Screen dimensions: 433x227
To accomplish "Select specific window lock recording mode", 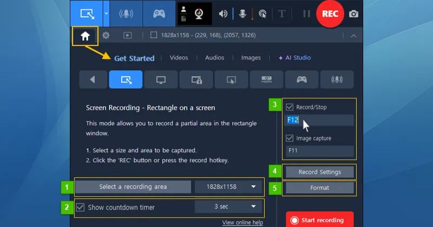I will click(x=196, y=79).
